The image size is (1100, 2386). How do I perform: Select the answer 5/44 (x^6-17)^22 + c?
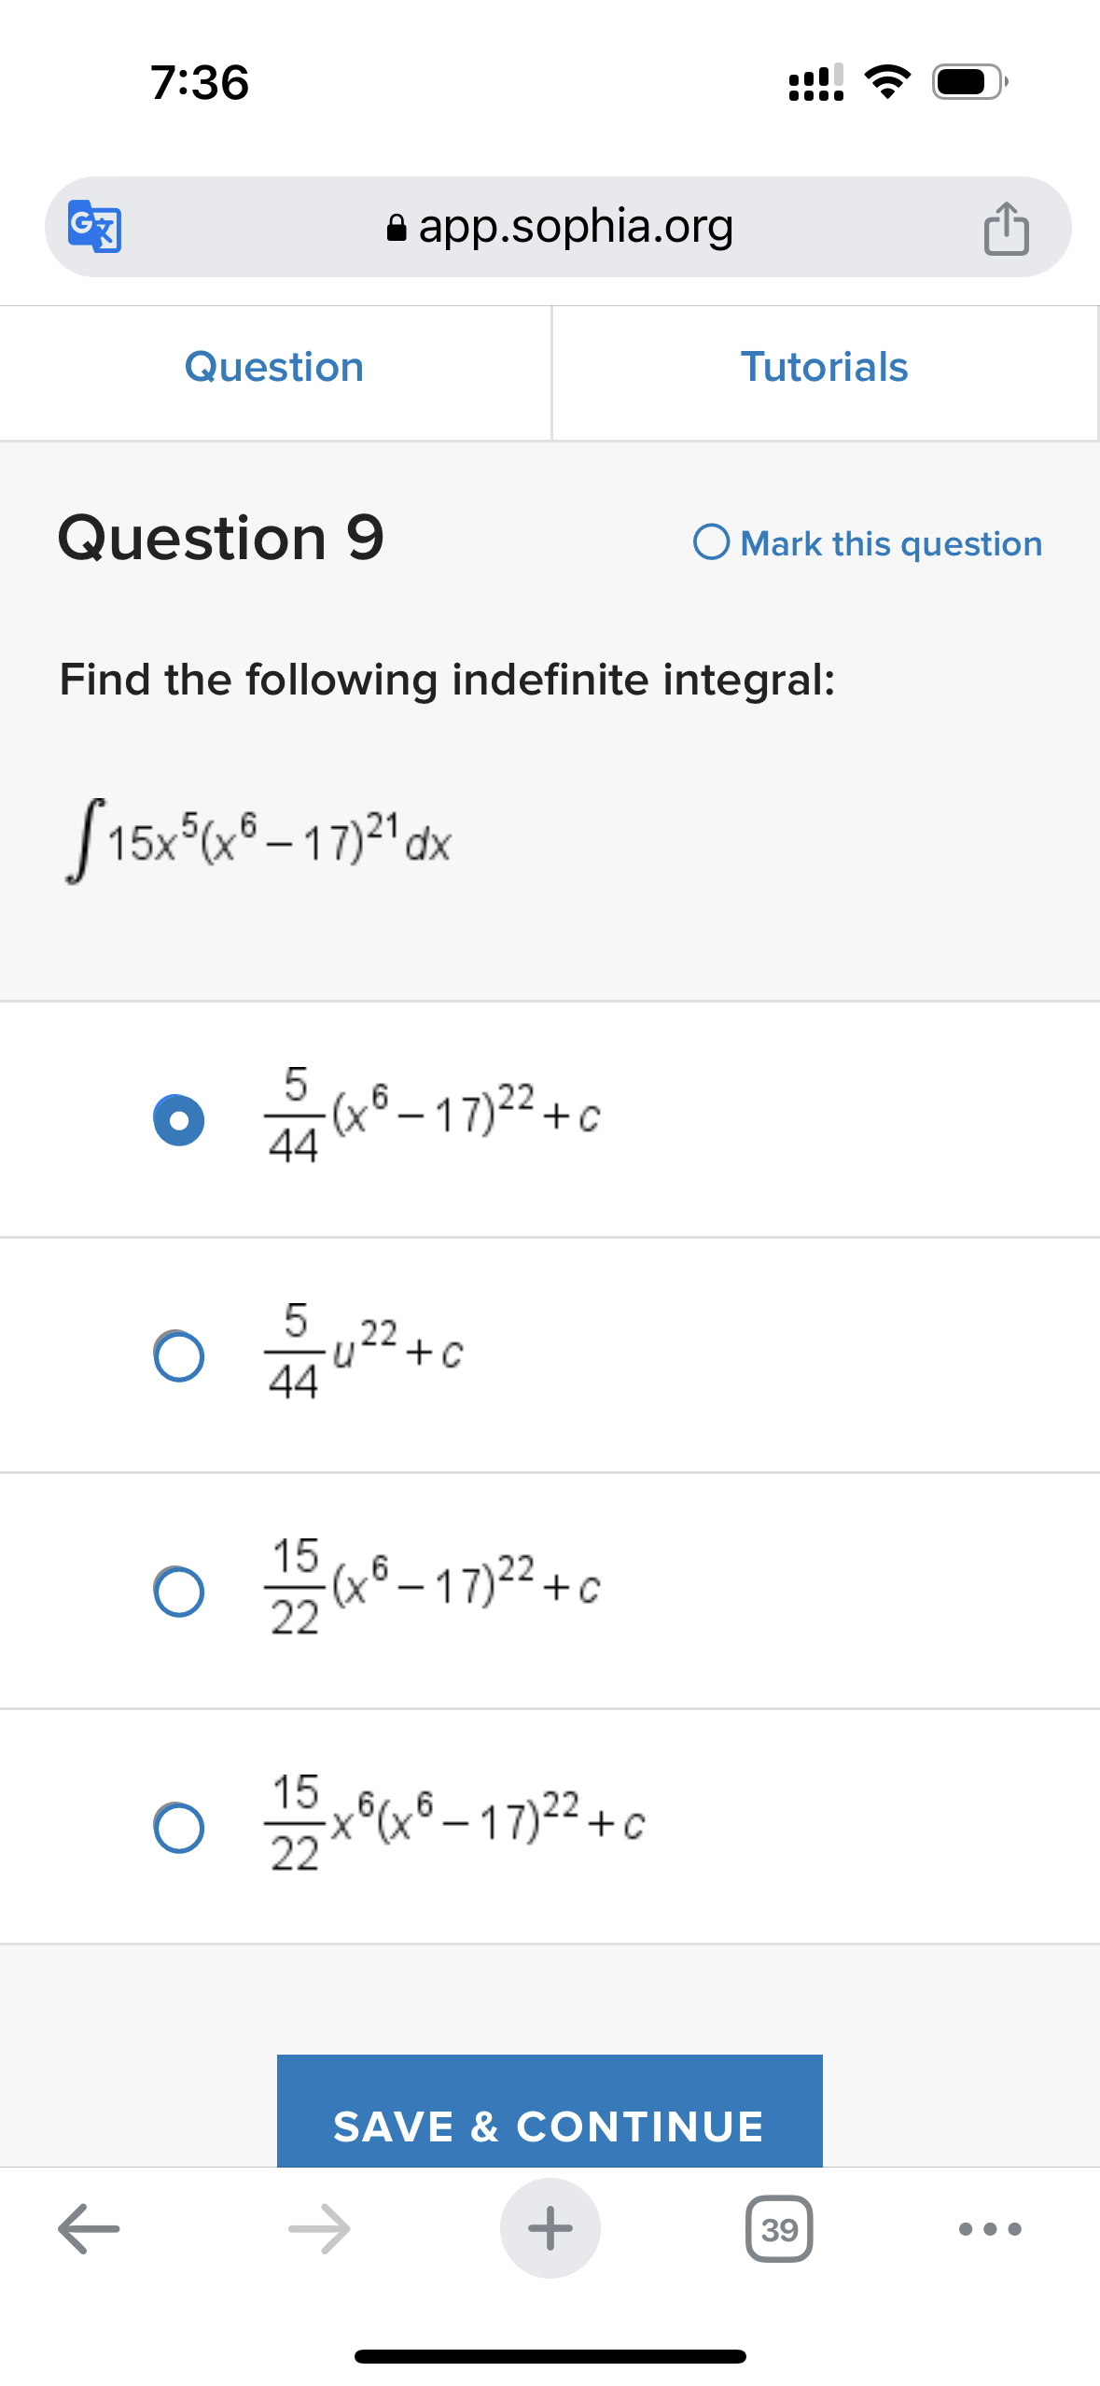179,1121
